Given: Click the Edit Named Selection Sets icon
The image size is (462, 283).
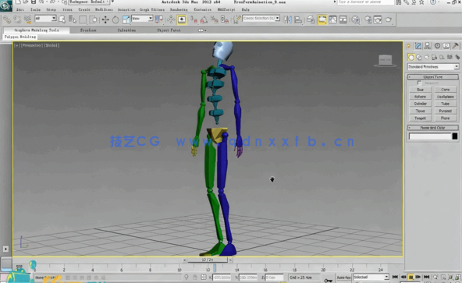Looking at the screenshot, I should 236,19.
